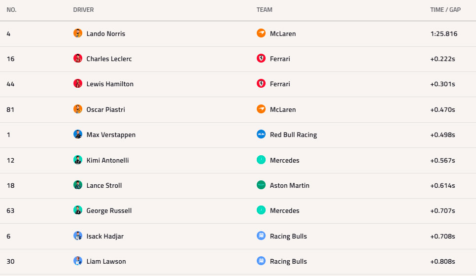Open George Russell driver name link
The image size is (476, 276).
[x=109, y=210]
